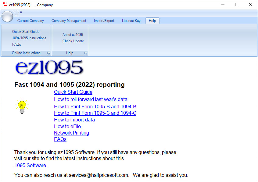This screenshot has height=182, width=258.
Task: Click the services@halfpricesoft.com email text
Action: 99,175
